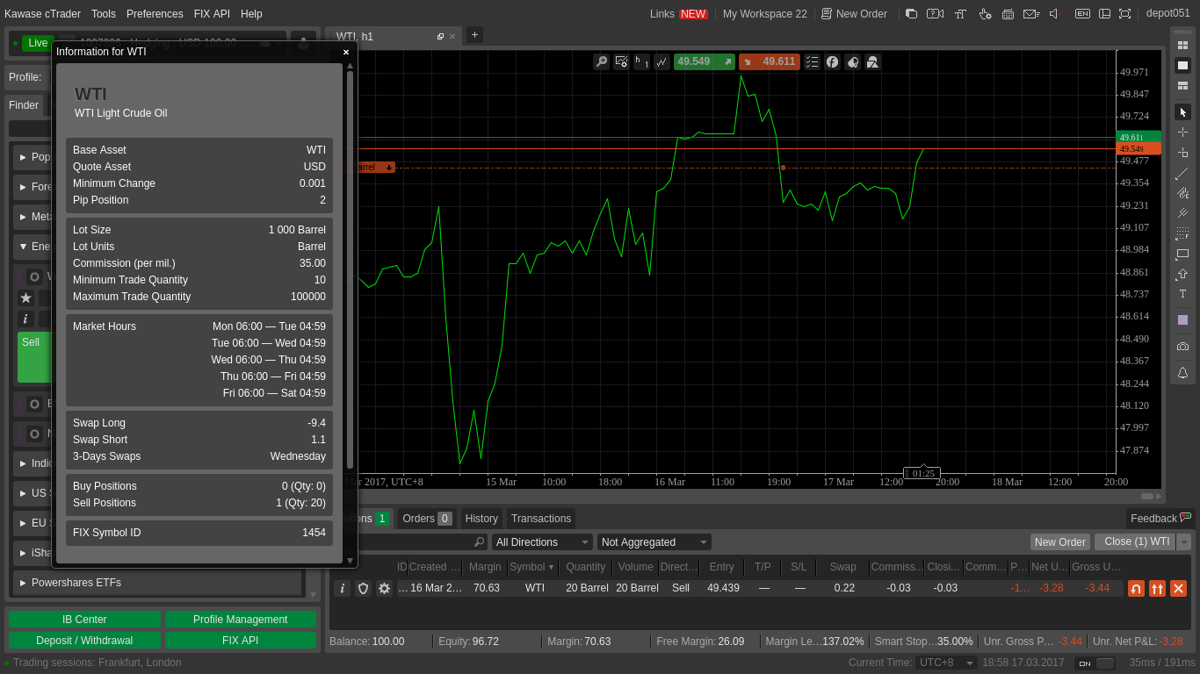The height and width of the screenshot is (674, 1200).
Task: Select the equidistant channel tool
Action: click(x=1182, y=213)
